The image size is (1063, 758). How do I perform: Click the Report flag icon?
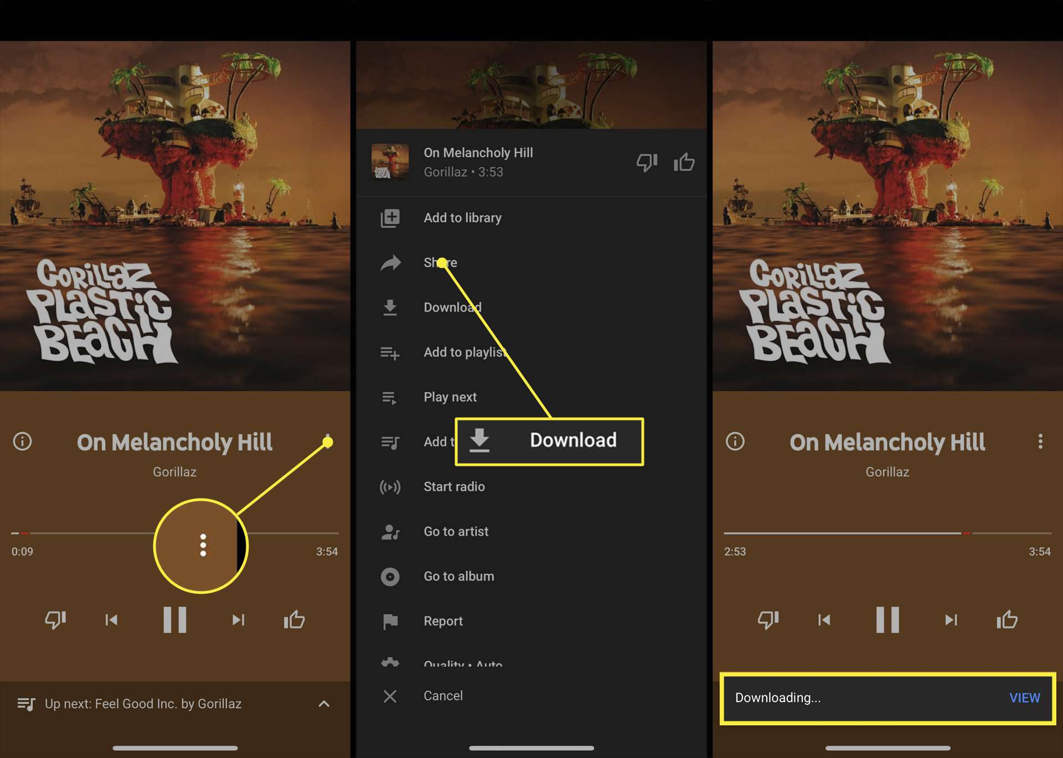point(390,622)
